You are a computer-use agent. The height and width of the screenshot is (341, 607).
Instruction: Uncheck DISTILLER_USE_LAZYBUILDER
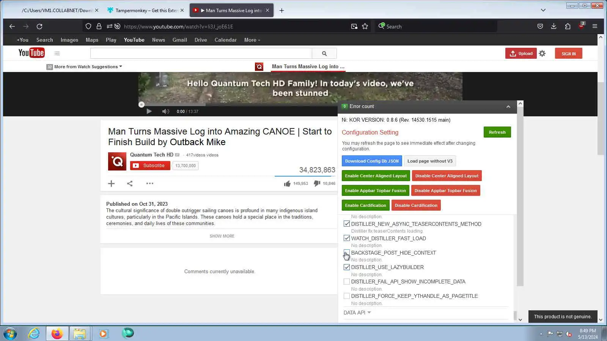pos(347,267)
